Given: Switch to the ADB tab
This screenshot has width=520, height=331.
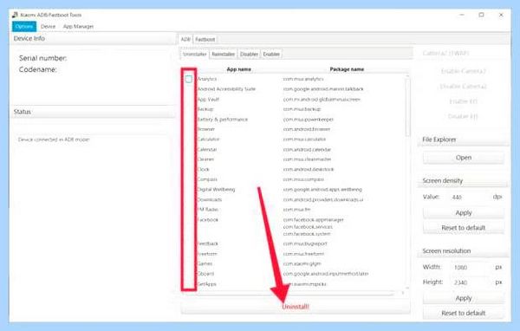Looking at the screenshot, I should click(185, 39).
